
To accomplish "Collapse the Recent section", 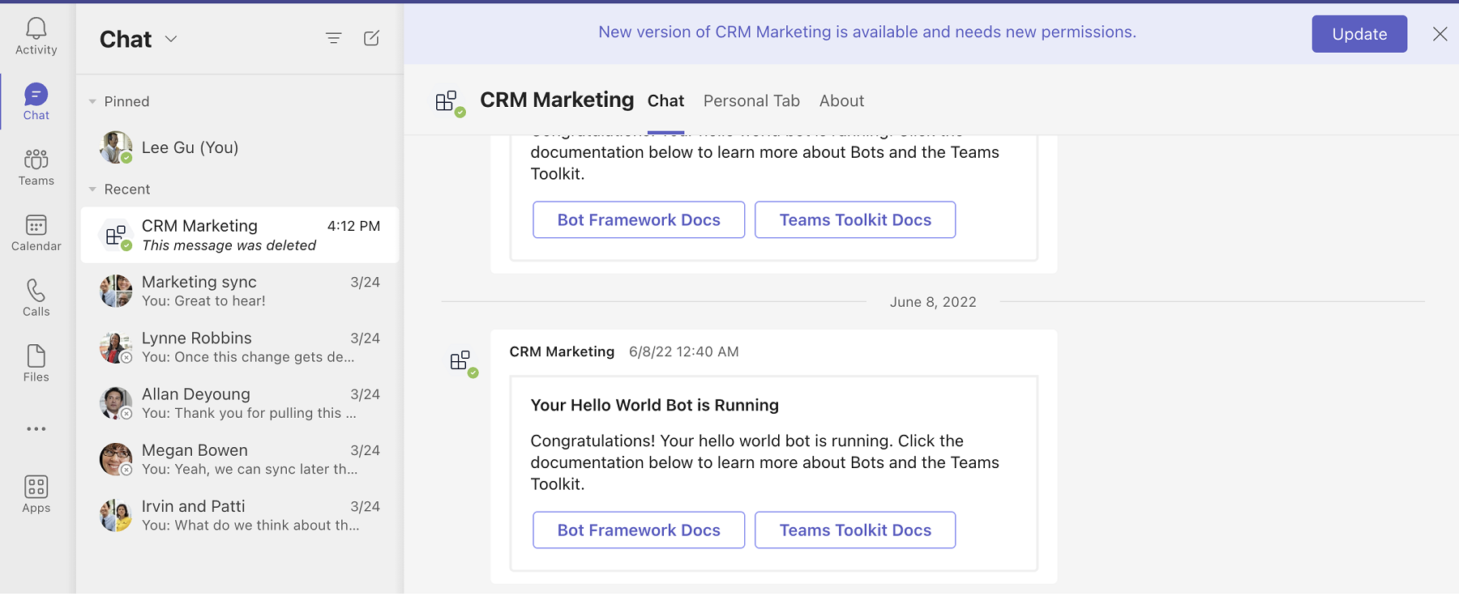I will [92, 189].
